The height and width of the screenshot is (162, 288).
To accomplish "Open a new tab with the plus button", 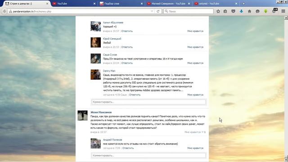I will [243, 4].
